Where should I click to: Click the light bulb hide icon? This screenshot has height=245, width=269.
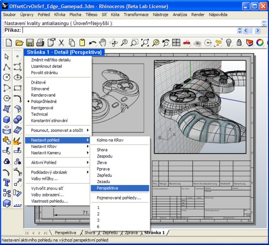click(229, 43)
